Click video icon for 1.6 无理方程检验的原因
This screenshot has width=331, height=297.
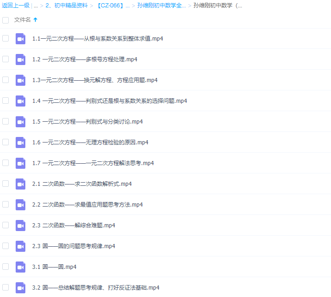pos(20,143)
